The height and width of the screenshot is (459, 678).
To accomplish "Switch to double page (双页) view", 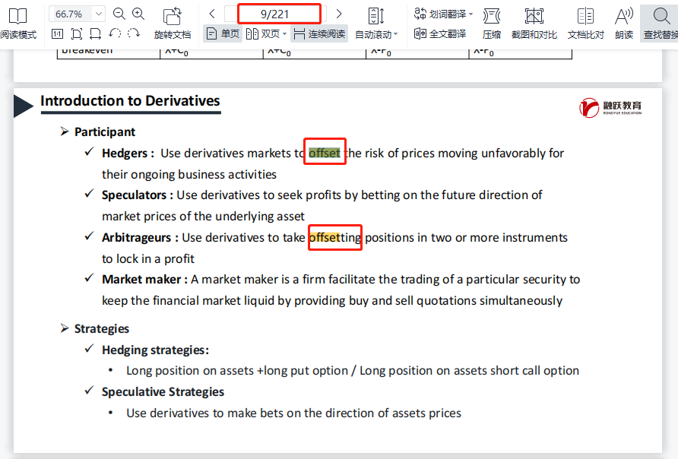I will (265, 33).
